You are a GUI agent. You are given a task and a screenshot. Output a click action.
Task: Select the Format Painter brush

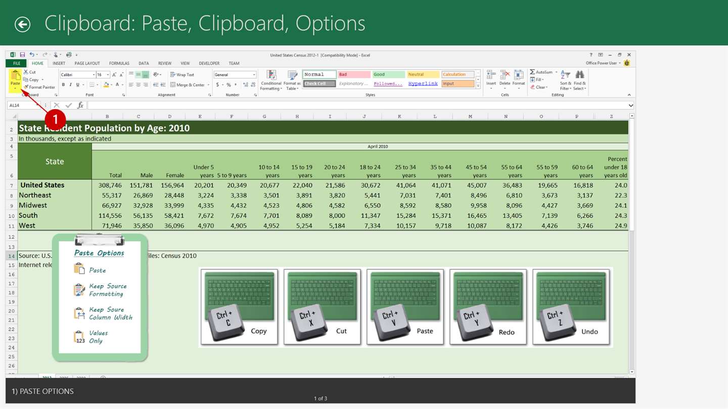tap(39, 87)
